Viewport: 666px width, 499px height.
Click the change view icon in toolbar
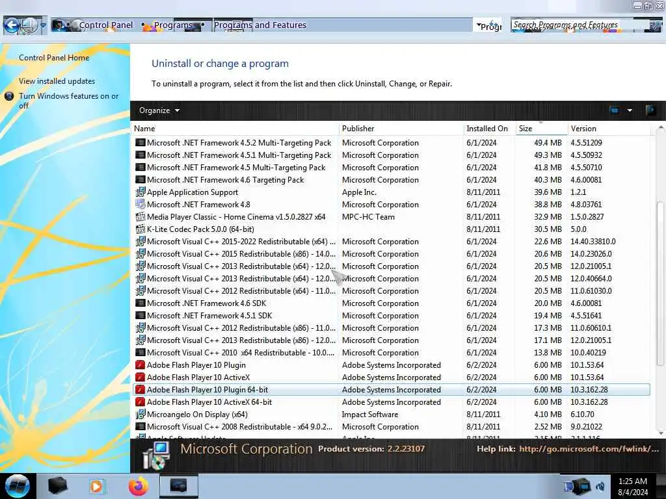614,110
